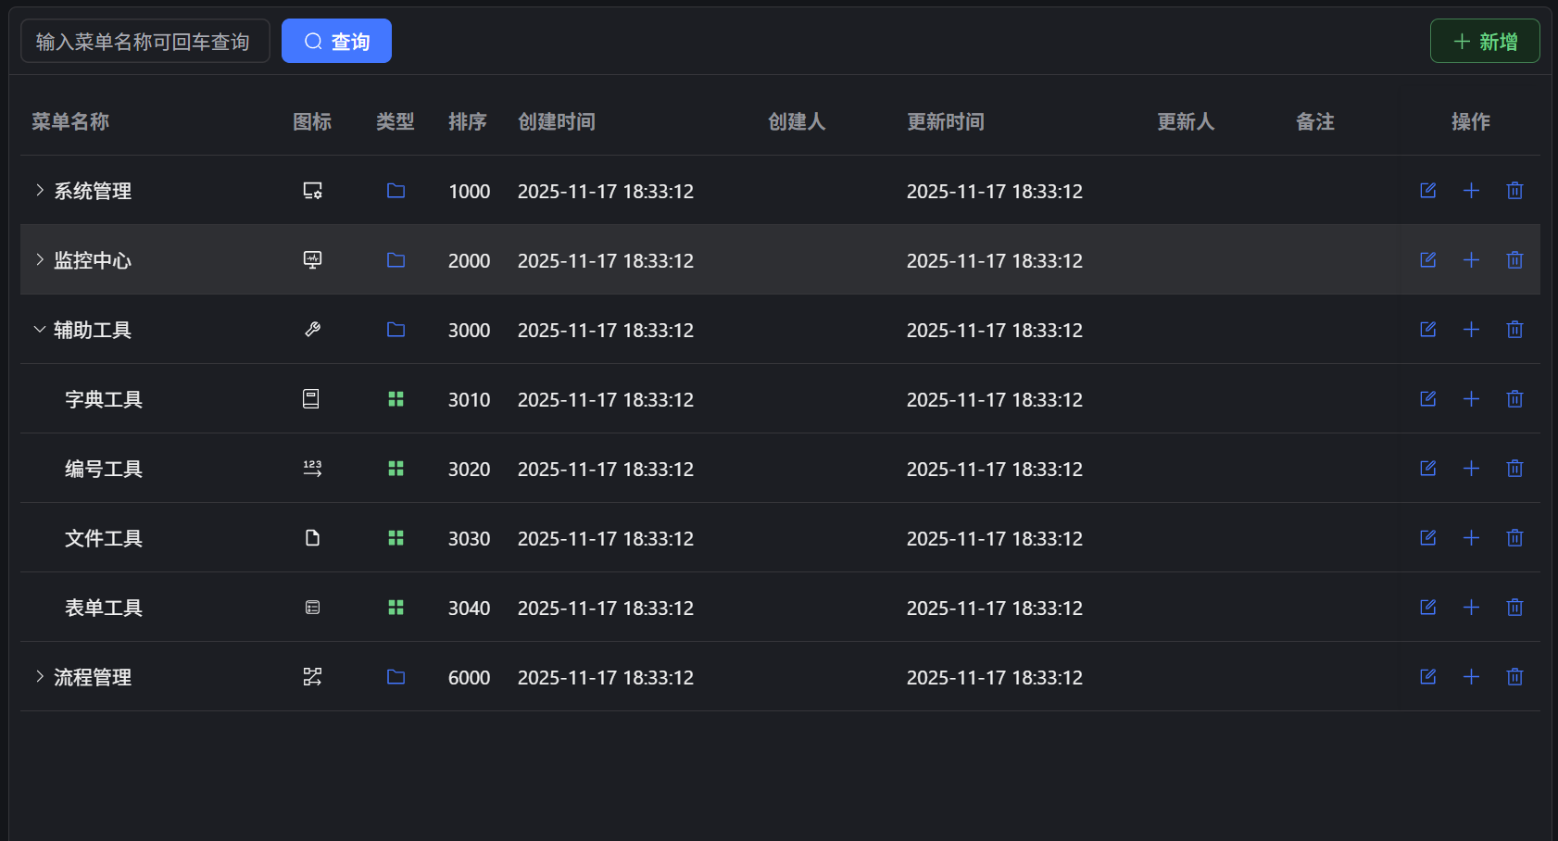
Task: Add a child item under 文件工具
Action: tap(1471, 538)
